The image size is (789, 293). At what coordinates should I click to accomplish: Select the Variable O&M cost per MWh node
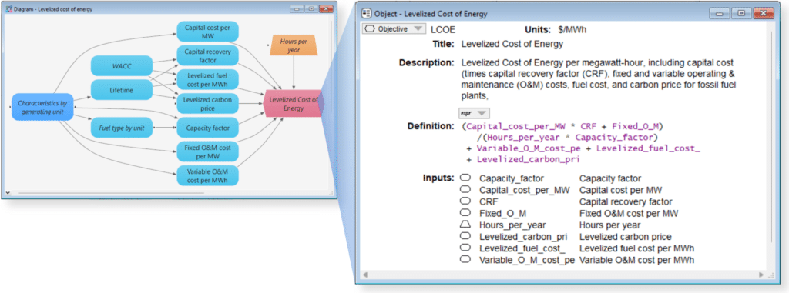click(207, 176)
